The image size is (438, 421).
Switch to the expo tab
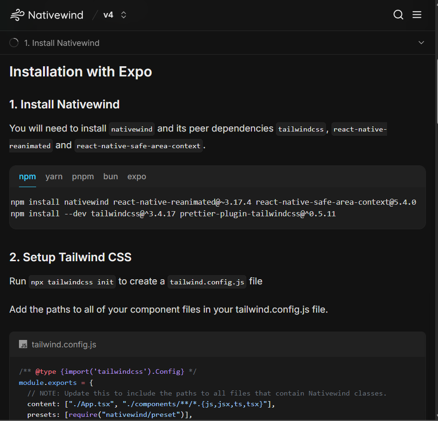coord(137,176)
